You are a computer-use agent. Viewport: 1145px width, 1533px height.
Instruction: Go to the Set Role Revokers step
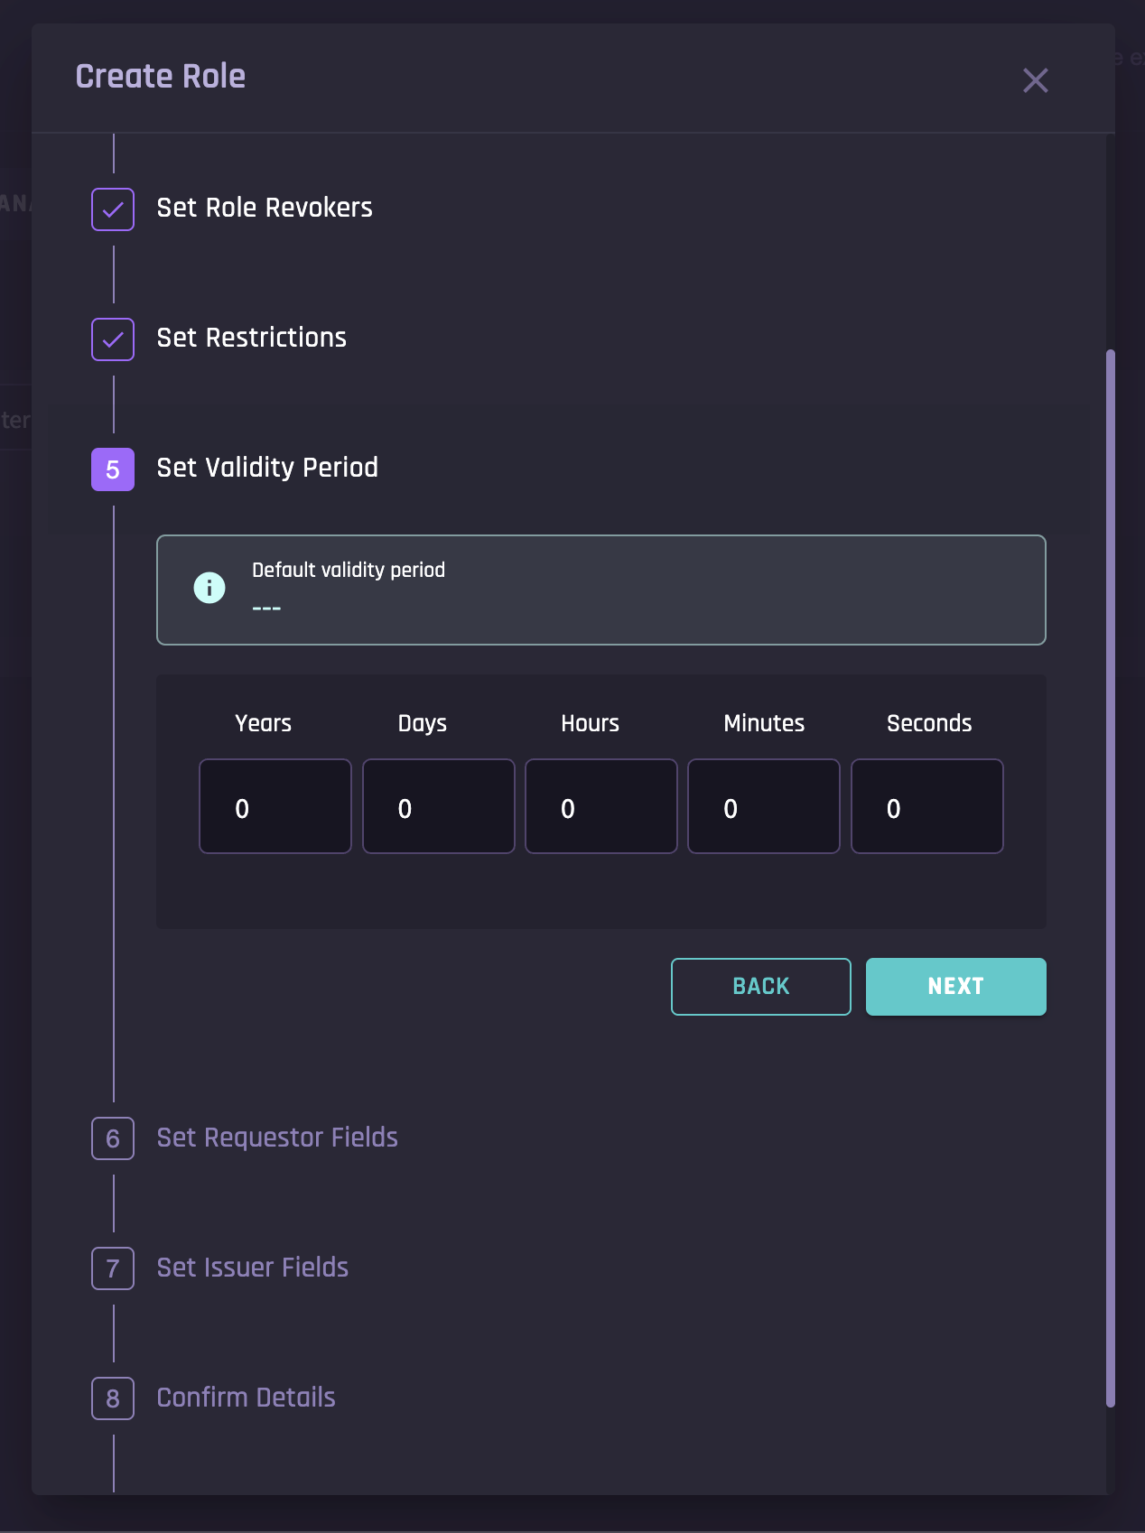(x=264, y=208)
